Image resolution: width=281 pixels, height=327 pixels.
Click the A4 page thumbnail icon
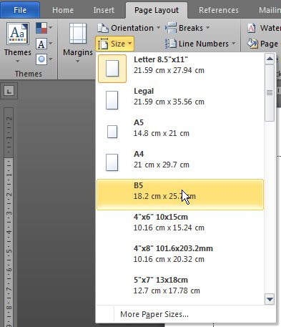112,162
